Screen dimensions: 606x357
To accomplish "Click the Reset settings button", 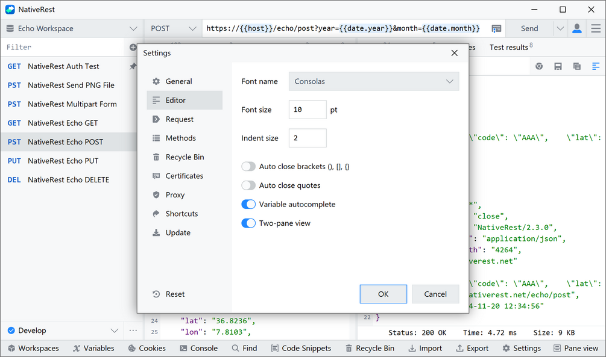I will (168, 294).
